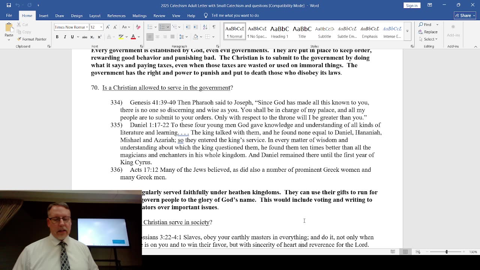
Task: Align text to the right
Action: [x=165, y=37]
